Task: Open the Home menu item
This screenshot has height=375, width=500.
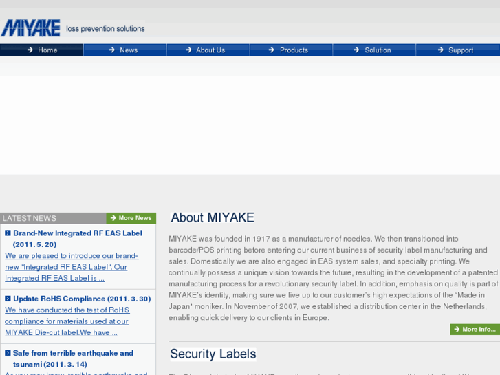Action: point(47,50)
